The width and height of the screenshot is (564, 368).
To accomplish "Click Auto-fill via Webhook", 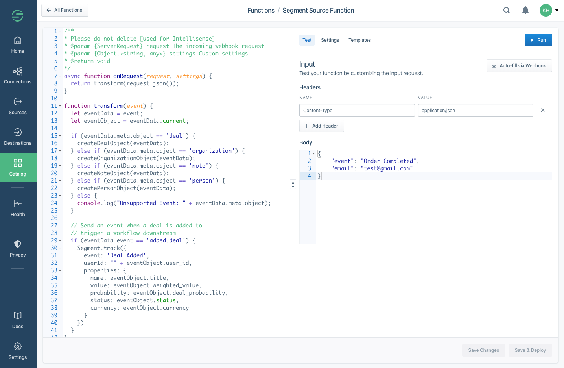I will click(x=519, y=66).
